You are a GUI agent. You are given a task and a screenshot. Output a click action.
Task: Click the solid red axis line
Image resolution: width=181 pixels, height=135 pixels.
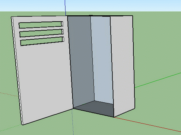click(147, 124)
